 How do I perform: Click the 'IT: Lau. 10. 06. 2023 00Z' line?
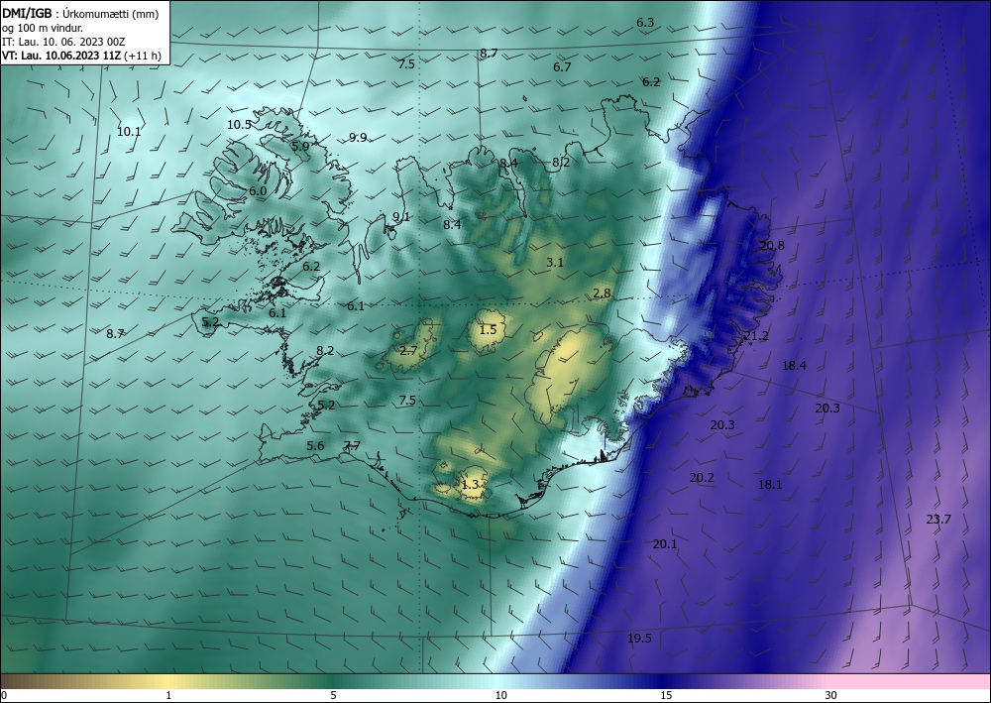point(63,42)
